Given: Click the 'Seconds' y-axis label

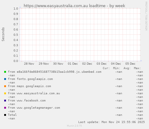Looking at the screenshot, I should click(x=3, y=34).
